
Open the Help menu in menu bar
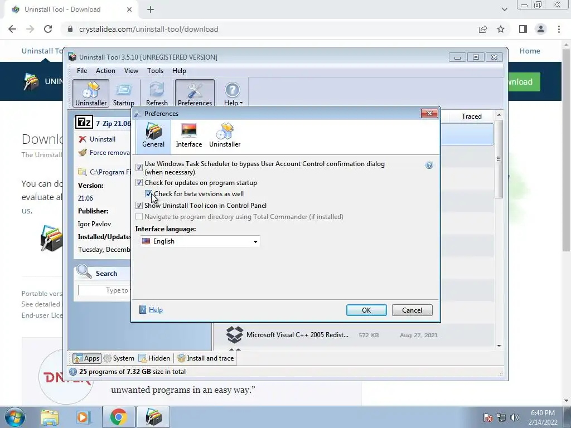click(179, 71)
